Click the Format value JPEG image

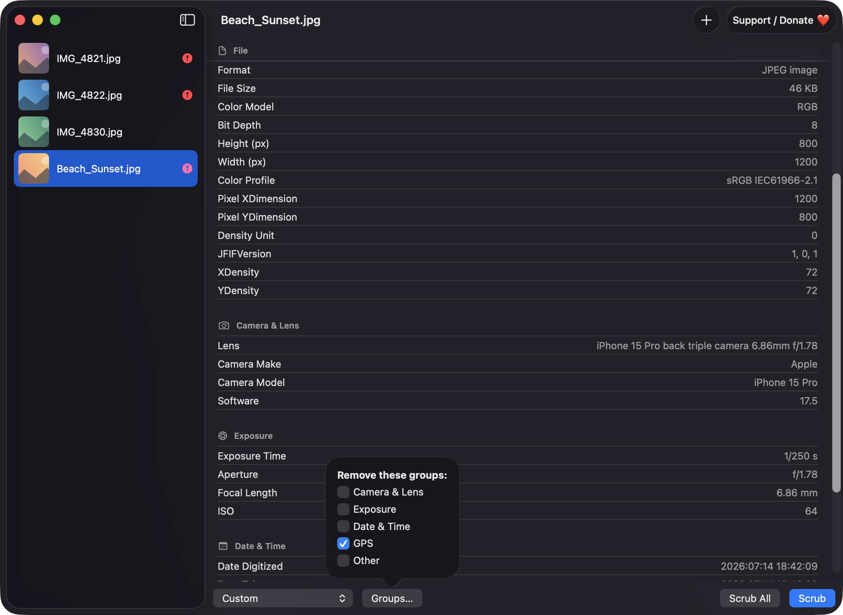point(789,70)
